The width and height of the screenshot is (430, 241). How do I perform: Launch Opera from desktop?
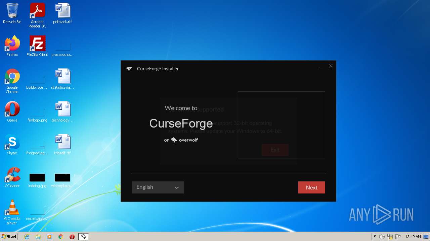[x=12, y=112]
